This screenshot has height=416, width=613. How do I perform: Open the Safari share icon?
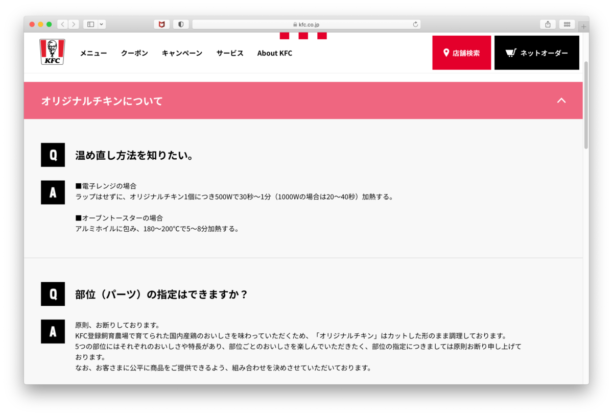point(547,24)
